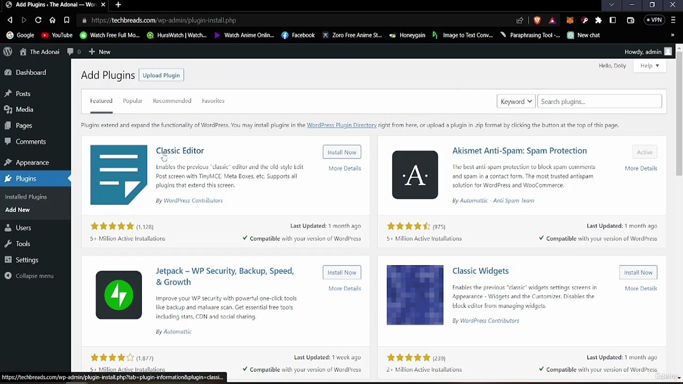Switch to the Featured tab
This screenshot has height=384, width=683.
(101, 101)
